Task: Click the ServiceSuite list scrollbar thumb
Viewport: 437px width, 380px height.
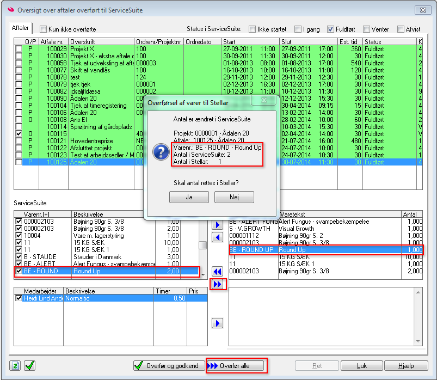Action: (x=203, y=246)
